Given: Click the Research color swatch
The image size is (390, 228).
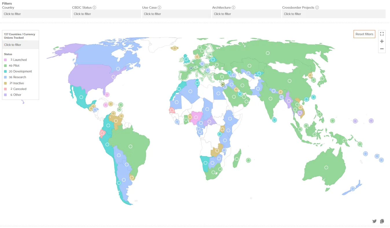Looking at the screenshot, I should pos(5,77).
